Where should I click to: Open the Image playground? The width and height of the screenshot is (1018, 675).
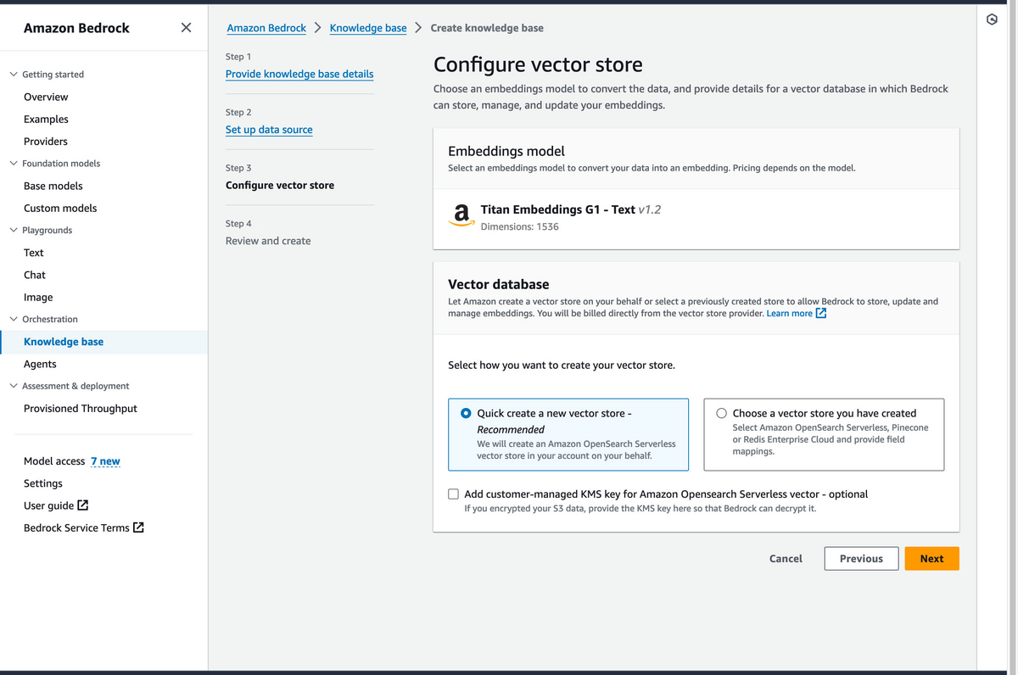[x=38, y=298]
